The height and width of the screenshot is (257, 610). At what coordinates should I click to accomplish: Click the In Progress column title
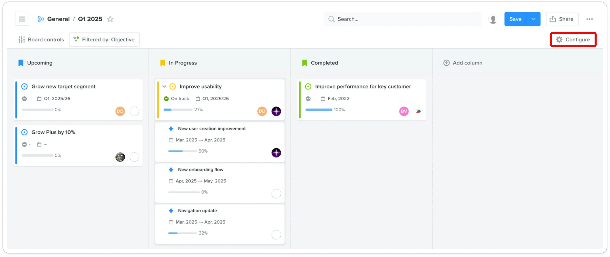point(183,63)
